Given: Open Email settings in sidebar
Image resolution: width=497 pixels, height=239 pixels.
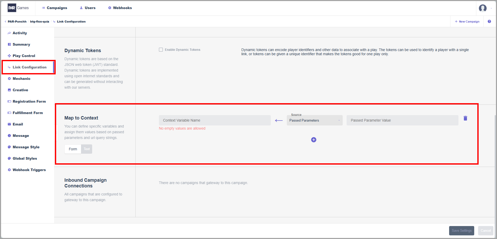Looking at the screenshot, I should pyautogui.click(x=18, y=124).
